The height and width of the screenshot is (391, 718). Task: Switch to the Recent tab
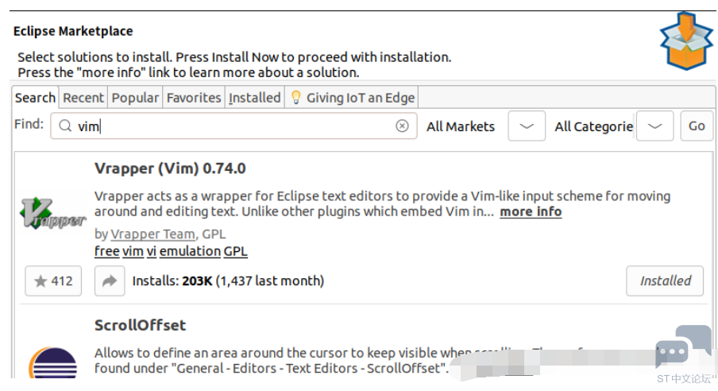pyautogui.click(x=83, y=98)
